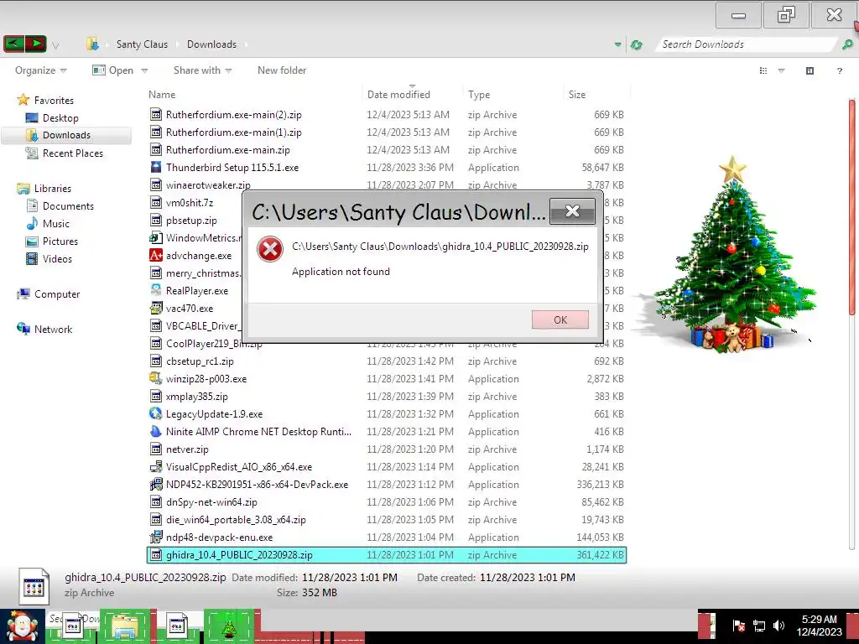The image size is (859, 644).
Task: Open the Videos library
Action: click(57, 258)
